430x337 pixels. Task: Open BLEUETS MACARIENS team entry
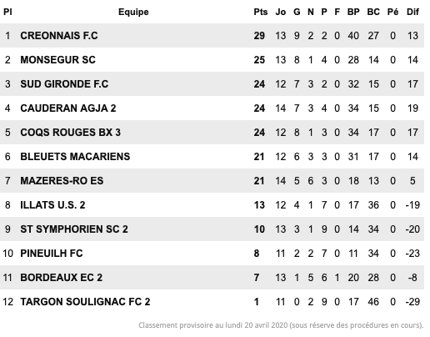(75, 157)
